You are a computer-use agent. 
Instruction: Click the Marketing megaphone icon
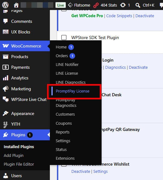(x=6, y=89)
